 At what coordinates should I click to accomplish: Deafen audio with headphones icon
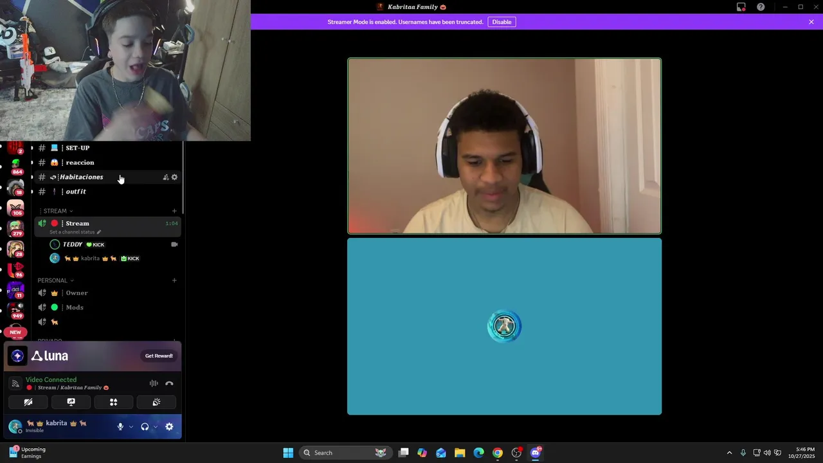145,426
